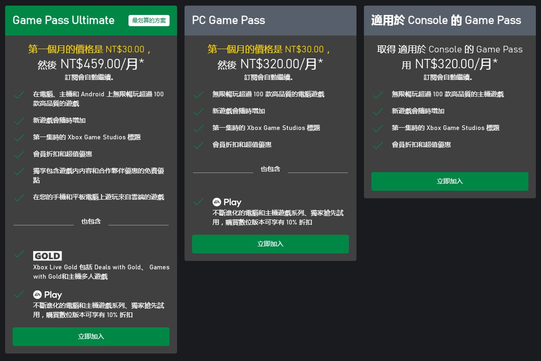
Task: Click the Xbox Live Gold description text
Action: tap(101, 272)
